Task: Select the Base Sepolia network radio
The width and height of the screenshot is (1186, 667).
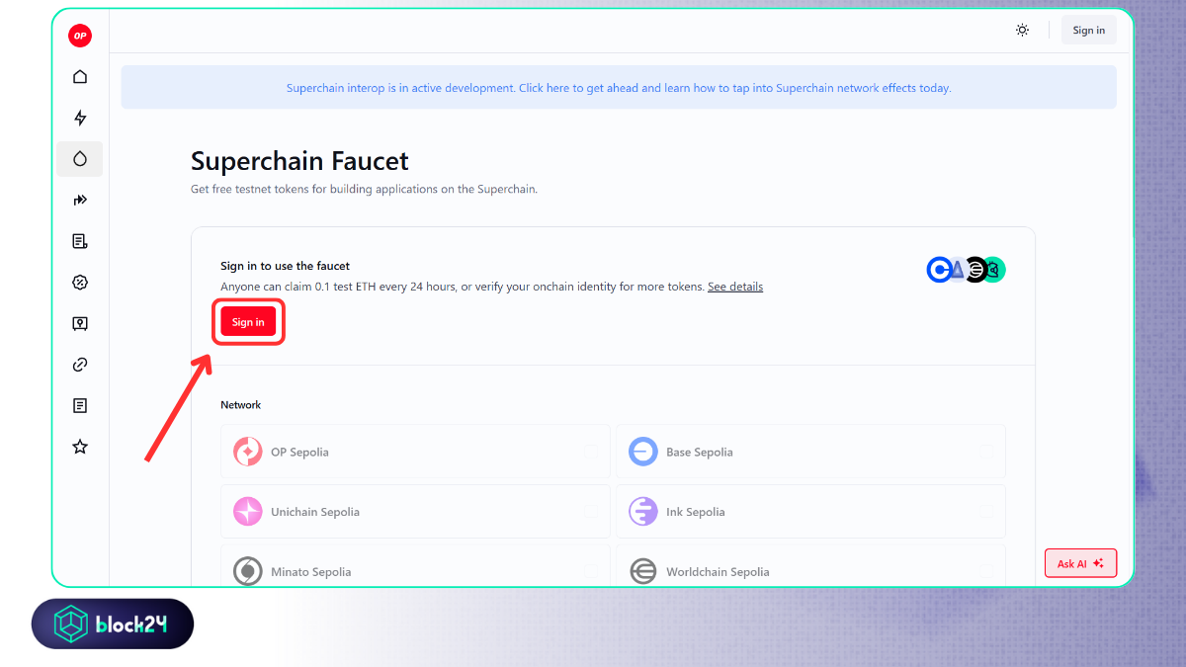Action: pos(985,452)
